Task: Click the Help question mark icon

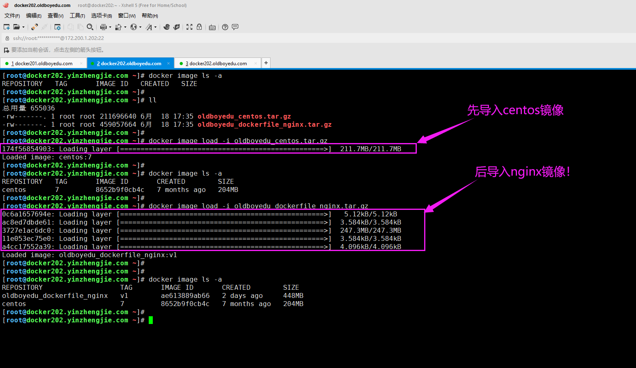Action: (225, 27)
